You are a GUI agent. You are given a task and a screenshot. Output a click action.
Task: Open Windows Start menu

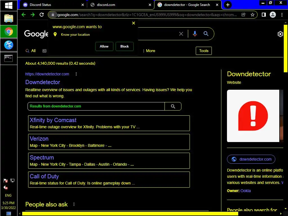9,6
